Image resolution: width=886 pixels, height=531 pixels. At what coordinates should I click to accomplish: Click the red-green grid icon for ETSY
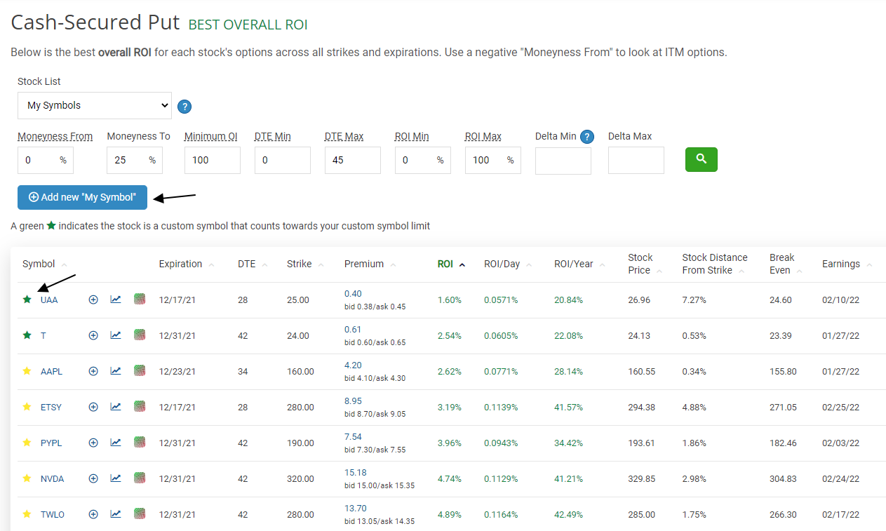coord(140,407)
